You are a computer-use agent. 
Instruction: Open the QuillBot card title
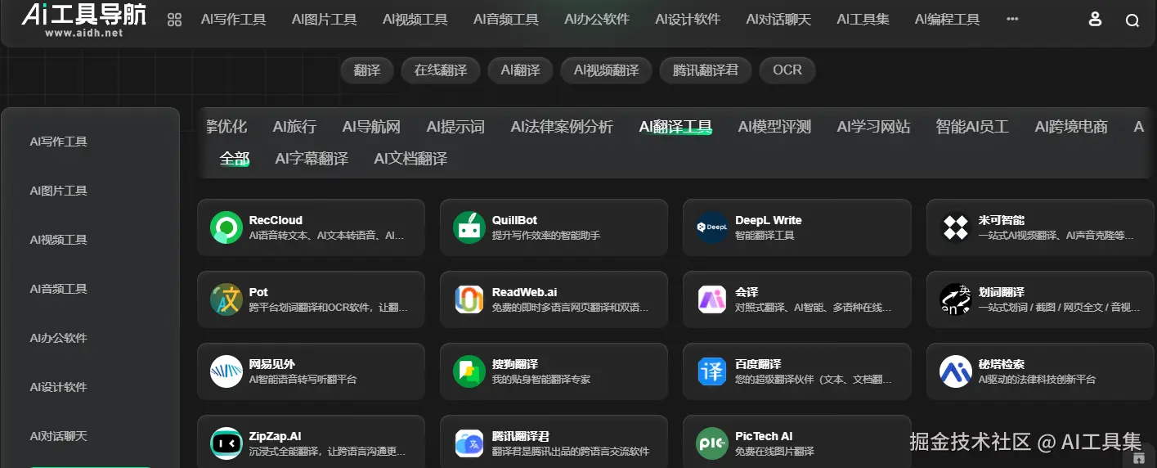click(x=514, y=220)
